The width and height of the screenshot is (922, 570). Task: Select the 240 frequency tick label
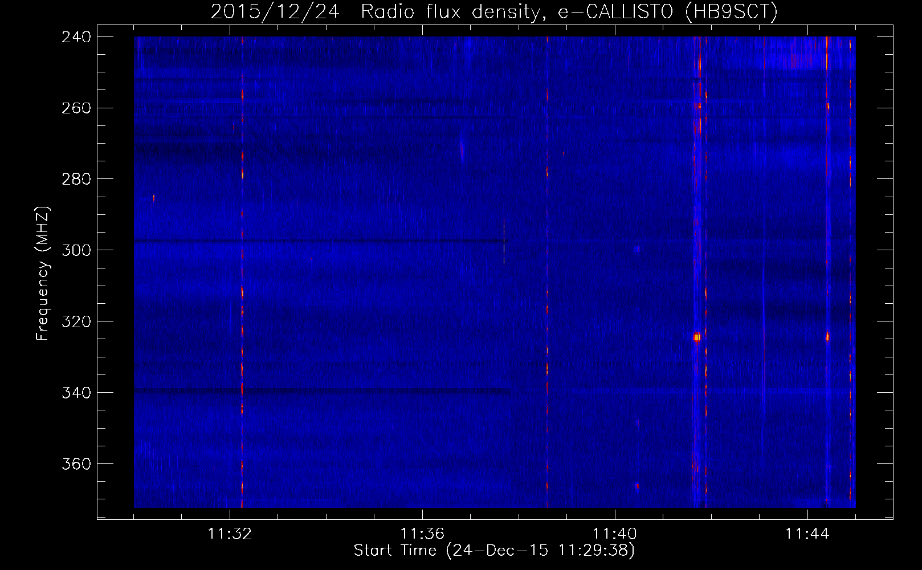click(x=76, y=37)
